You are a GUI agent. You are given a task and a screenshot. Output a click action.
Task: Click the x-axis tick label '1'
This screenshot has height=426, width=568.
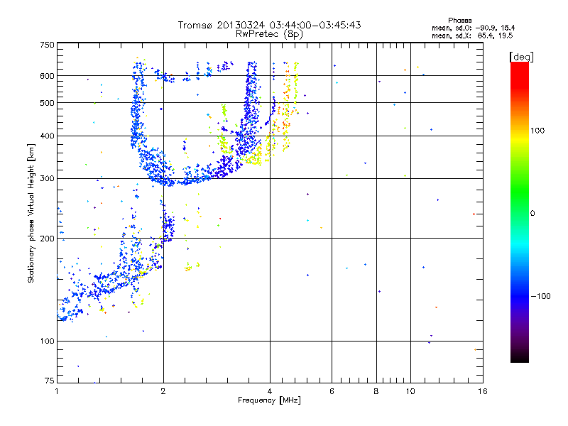[x=57, y=391]
